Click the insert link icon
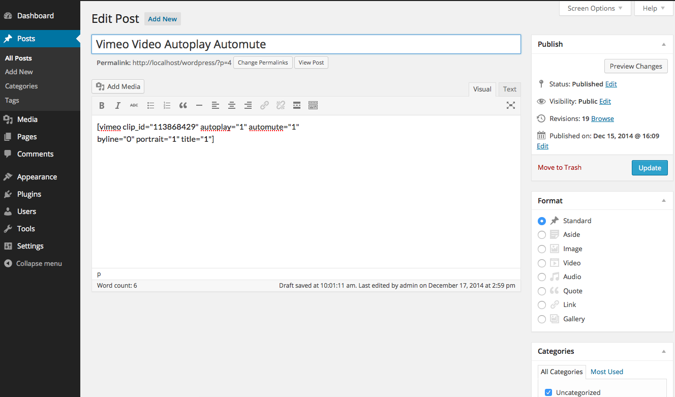This screenshot has width=675, height=397. tap(264, 105)
